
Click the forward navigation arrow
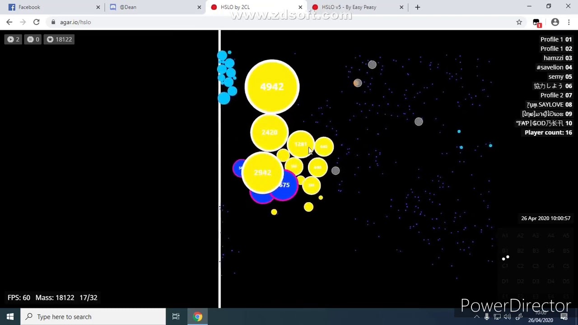point(23,22)
